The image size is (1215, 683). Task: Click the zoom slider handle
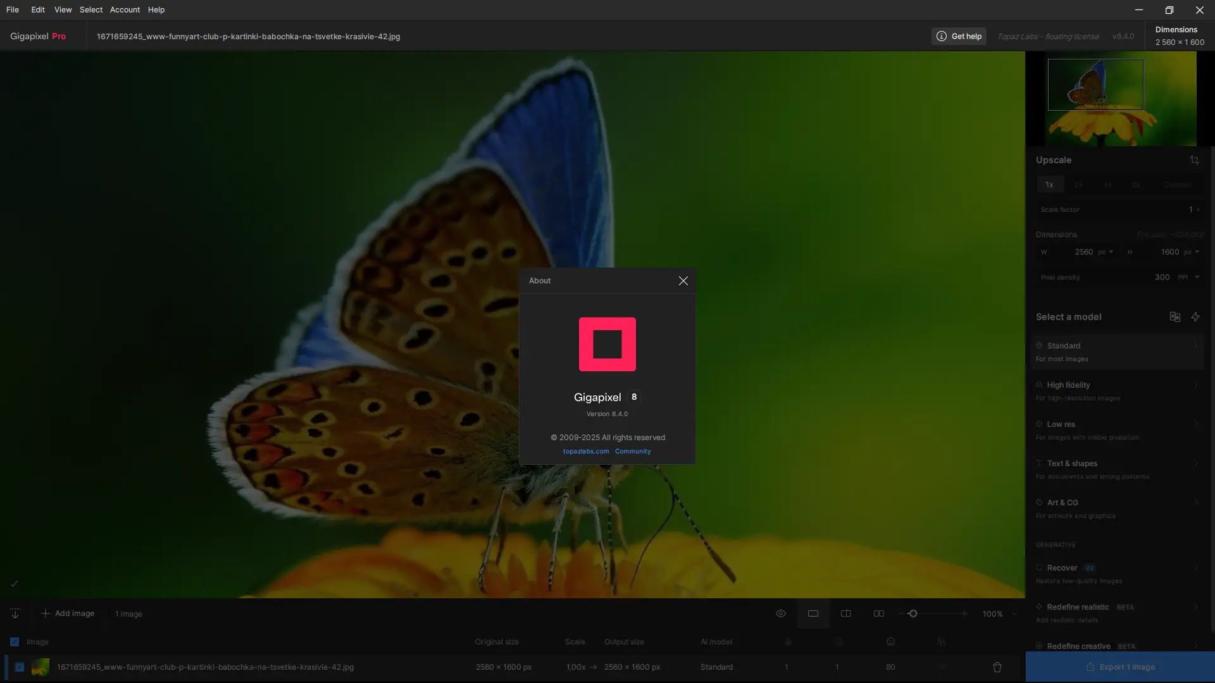tap(913, 613)
